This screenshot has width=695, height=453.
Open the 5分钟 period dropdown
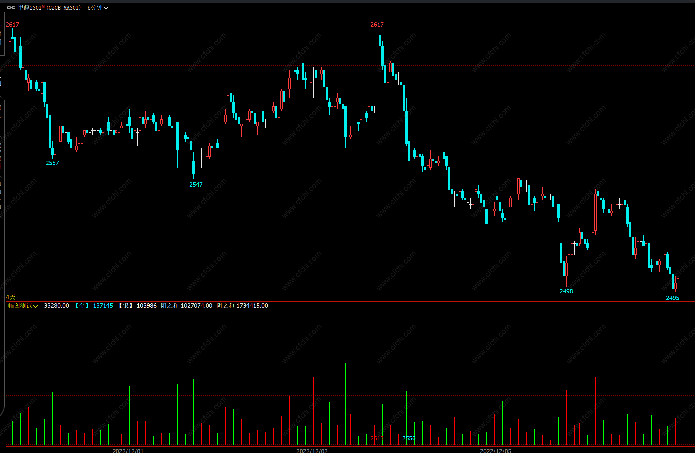98,8
